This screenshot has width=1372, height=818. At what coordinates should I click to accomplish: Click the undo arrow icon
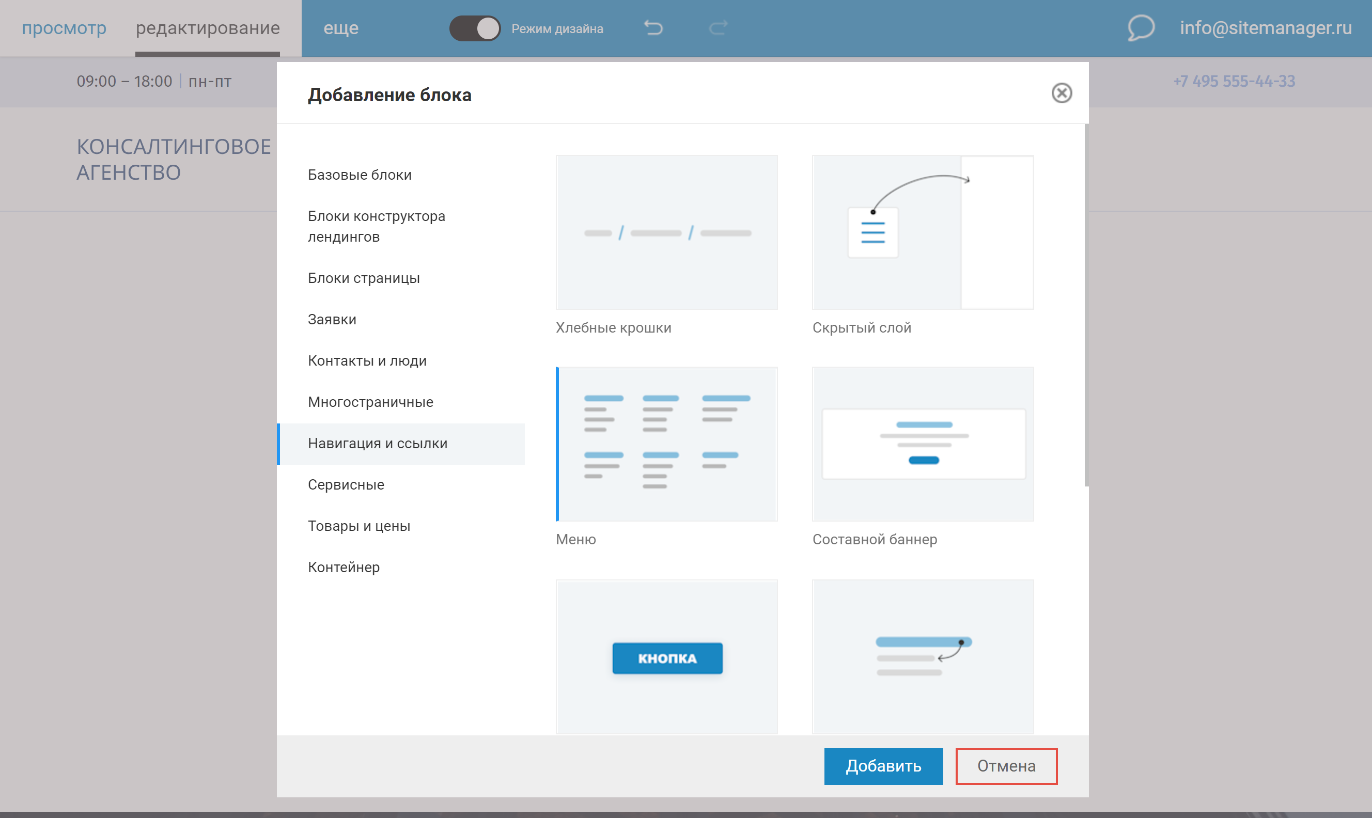653,27
